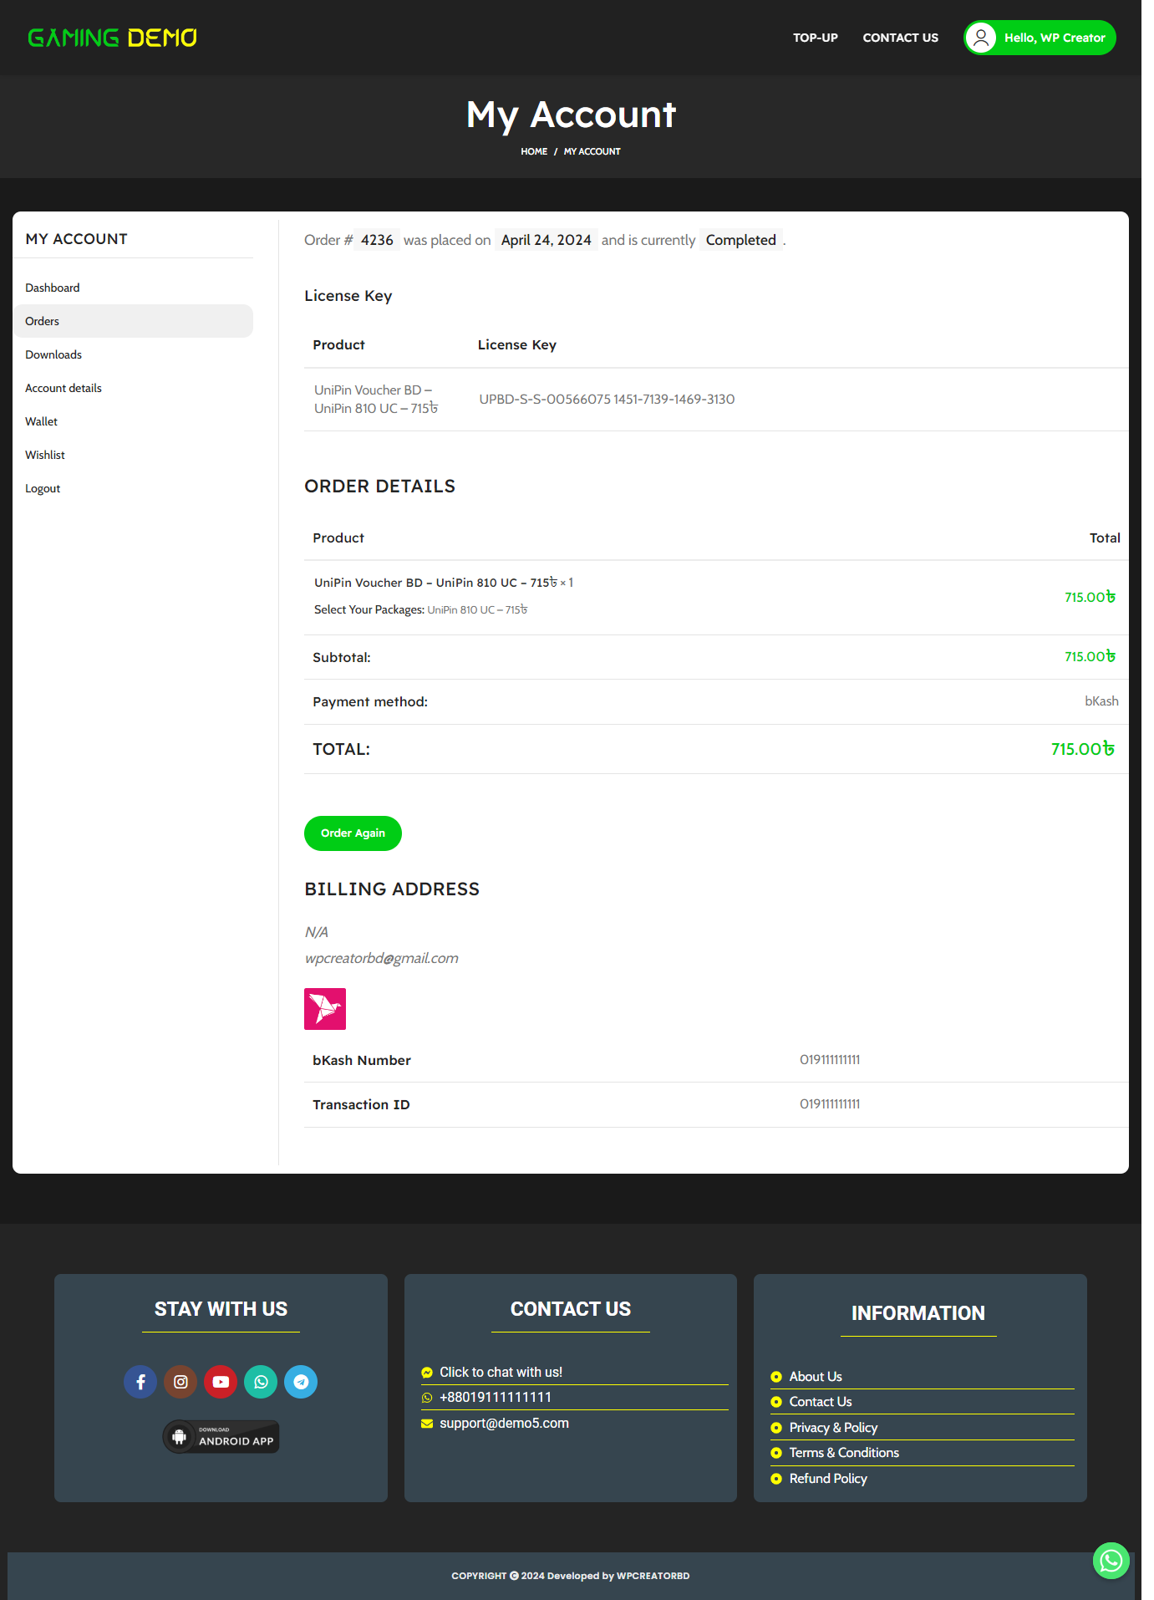Viewport: 1154px width, 1600px height.
Task: Open Downloads in account sidebar
Action: pos(53,354)
